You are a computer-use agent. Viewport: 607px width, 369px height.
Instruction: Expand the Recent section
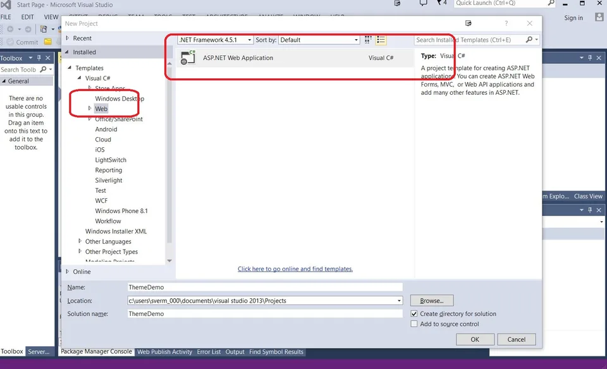pos(68,38)
